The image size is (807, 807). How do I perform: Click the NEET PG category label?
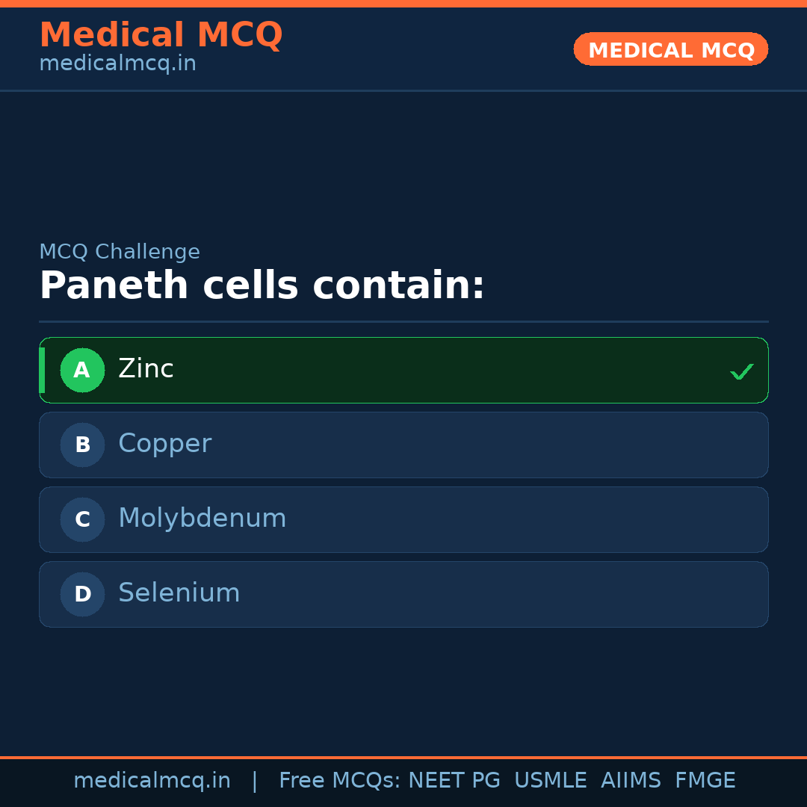454,779
